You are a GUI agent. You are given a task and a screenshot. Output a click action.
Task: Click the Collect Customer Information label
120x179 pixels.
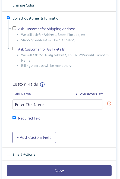point(36,18)
